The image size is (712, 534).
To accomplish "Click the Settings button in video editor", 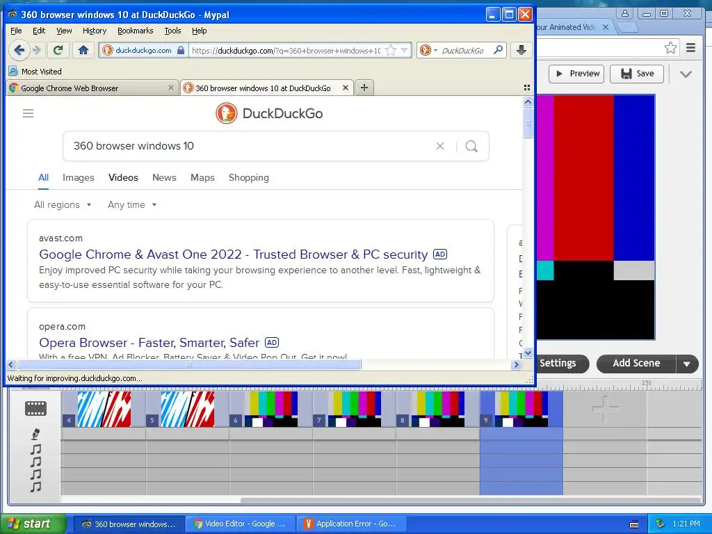I will (x=561, y=363).
